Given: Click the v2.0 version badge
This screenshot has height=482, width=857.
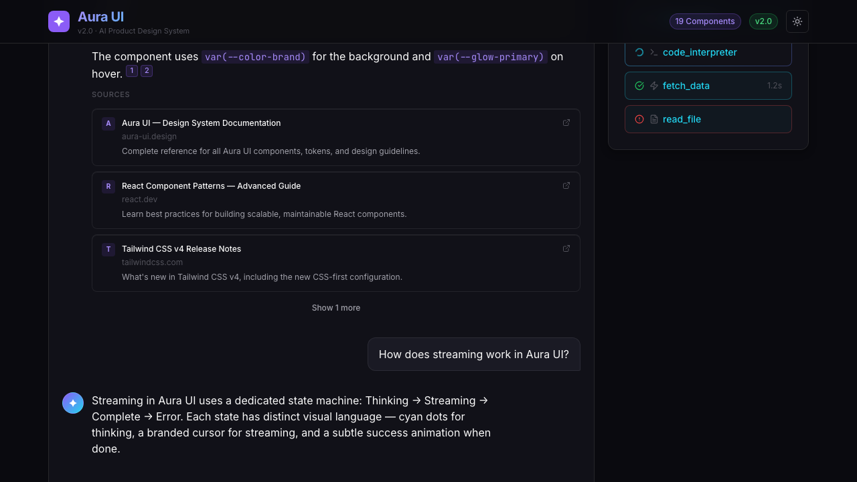Looking at the screenshot, I should tap(763, 21).
